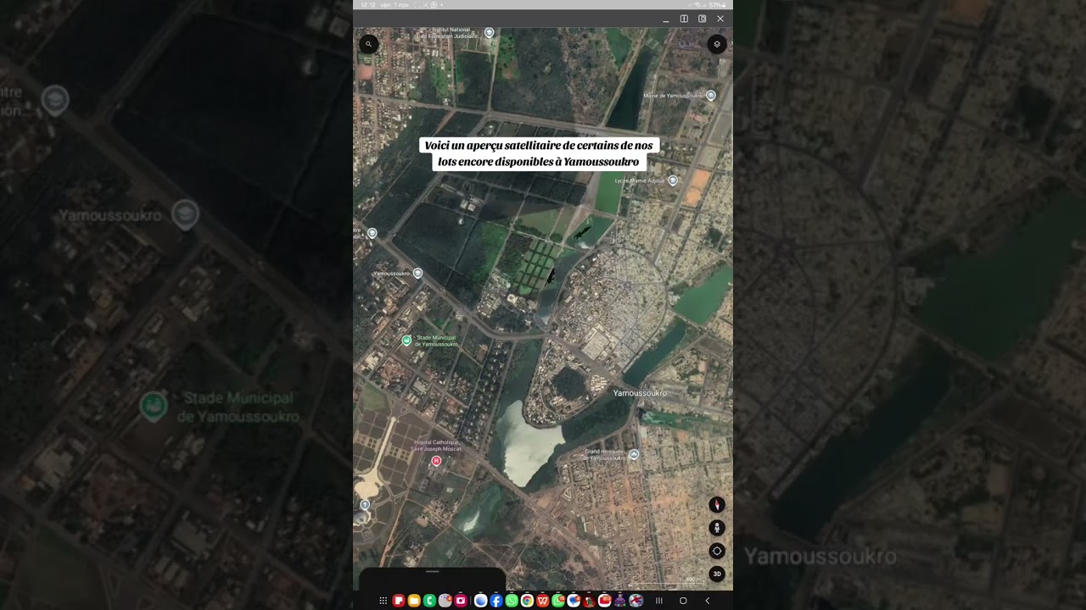
Task: Open the yellow files folder app
Action: point(414,601)
